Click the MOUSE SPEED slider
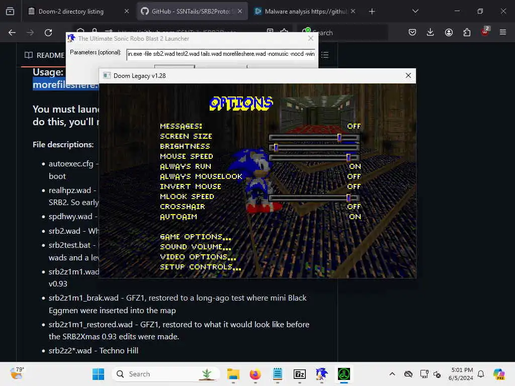Image resolution: width=515 pixels, height=386 pixels. click(314, 157)
